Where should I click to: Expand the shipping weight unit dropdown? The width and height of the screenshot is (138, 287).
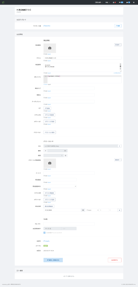[60, 186]
